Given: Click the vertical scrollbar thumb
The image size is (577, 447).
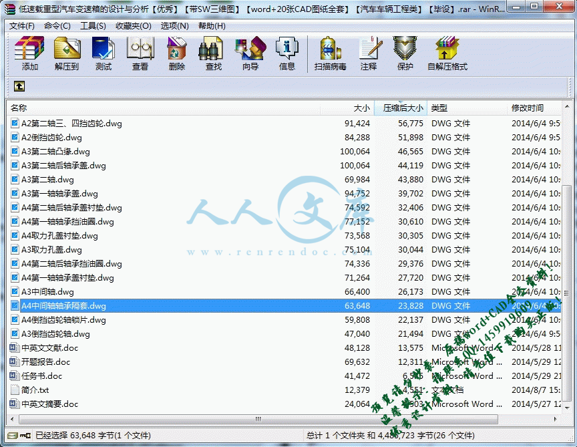Looking at the screenshot, I should pos(566,293).
